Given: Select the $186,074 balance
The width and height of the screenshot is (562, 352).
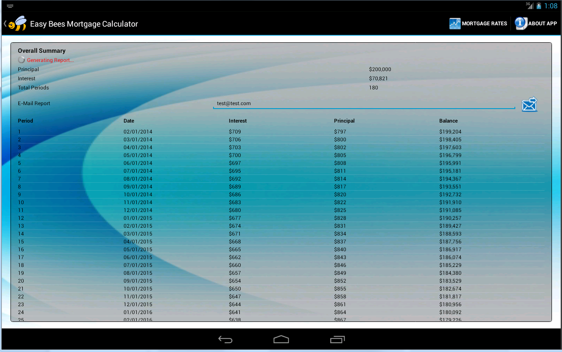Looking at the screenshot, I should [450, 257].
